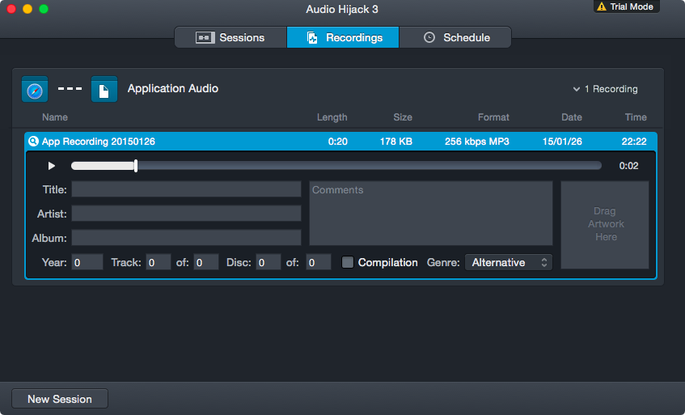Click the 22:22 time cell
Image resolution: width=685 pixels, height=415 pixels.
(x=634, y=142)
